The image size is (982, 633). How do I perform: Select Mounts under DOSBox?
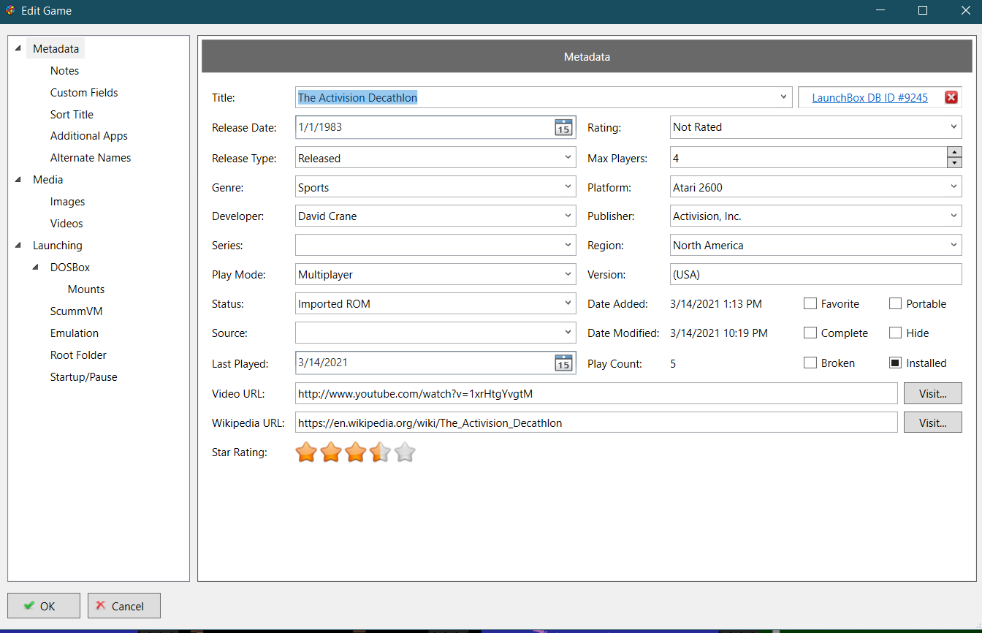point(86,289)
